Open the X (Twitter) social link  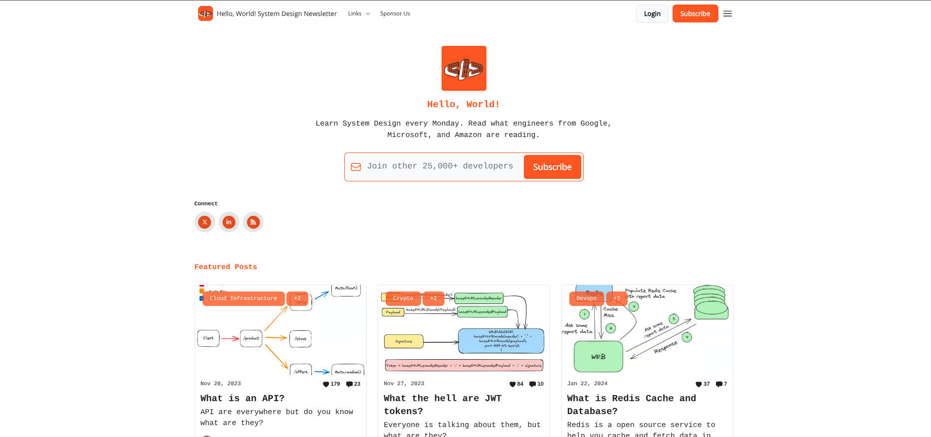(x=205, y=222)
